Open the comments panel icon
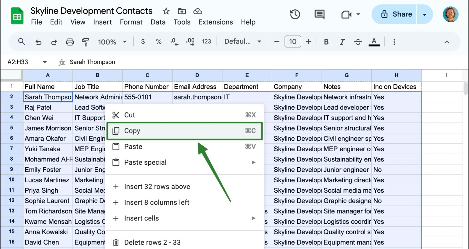The image size is (469, 249). tap(319, 14)
